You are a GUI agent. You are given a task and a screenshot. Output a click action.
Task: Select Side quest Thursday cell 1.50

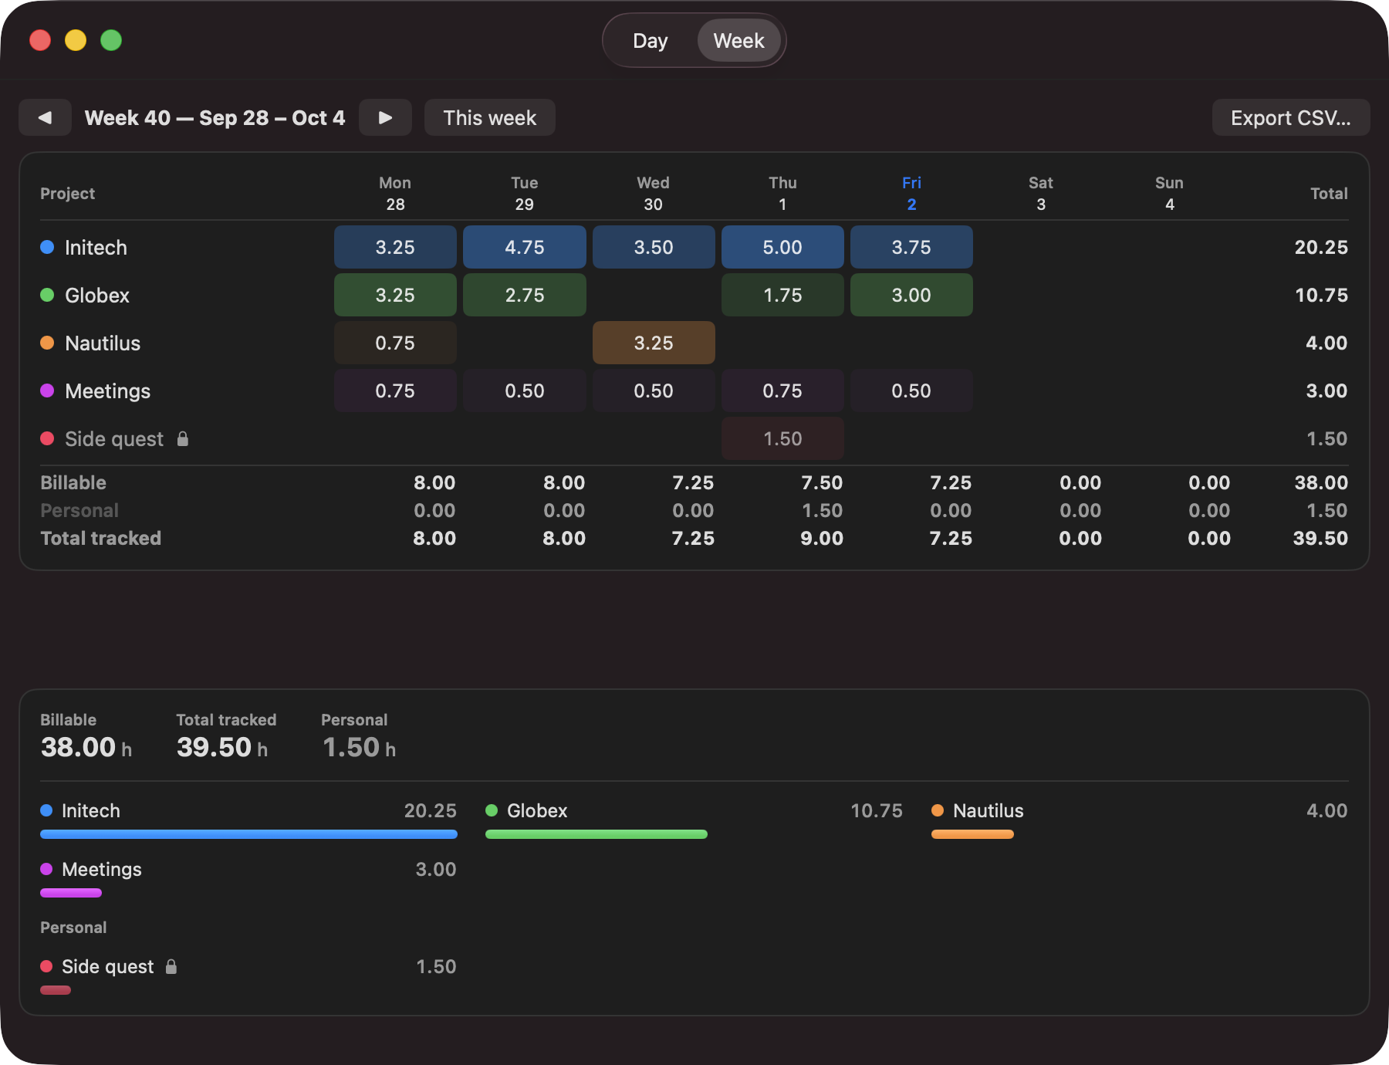(x=782, y=438)
